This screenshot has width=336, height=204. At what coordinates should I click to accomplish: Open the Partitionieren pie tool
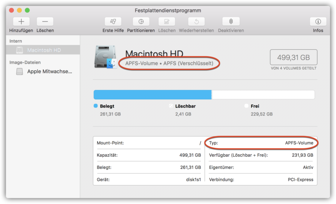[141, 22]
